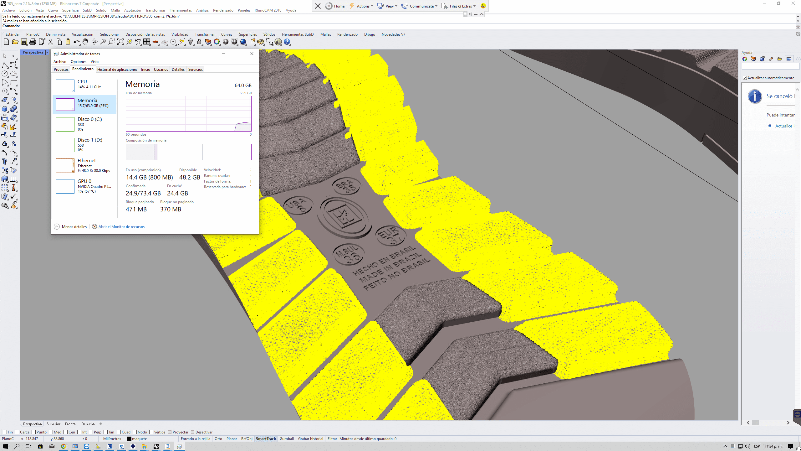Select the Pan view hand tool

click(85, 42)
